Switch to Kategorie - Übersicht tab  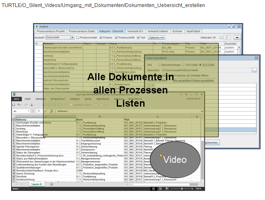(x=111, y=31)
